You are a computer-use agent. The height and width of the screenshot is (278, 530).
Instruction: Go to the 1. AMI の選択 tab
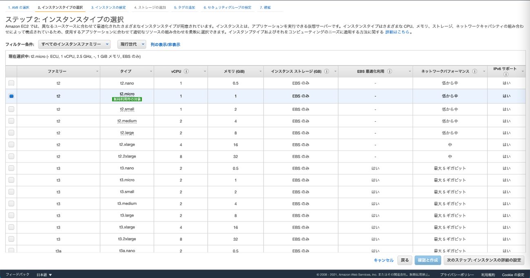tap(19, 8)
